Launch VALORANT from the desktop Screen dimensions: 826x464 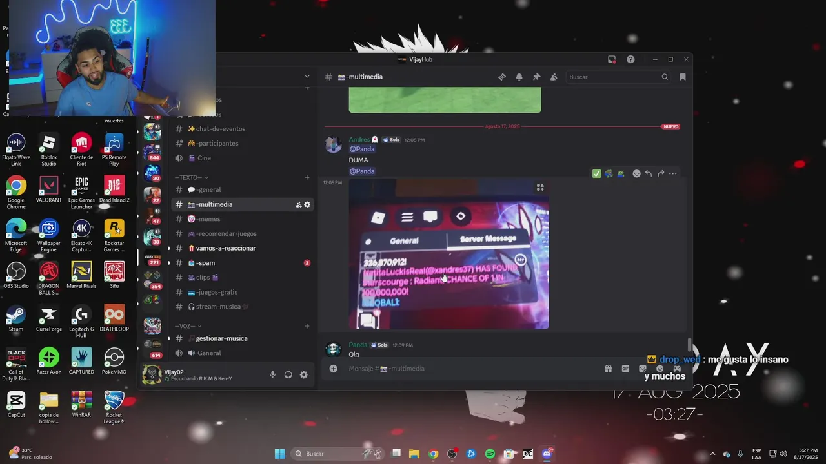48,189
